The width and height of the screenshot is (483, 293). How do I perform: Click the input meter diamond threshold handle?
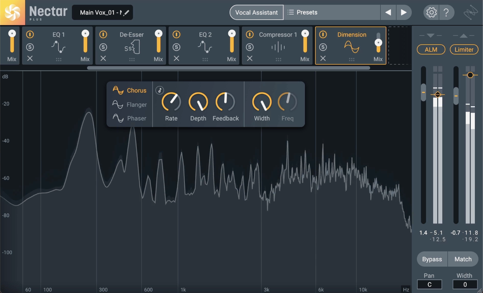pyautogui.click(x=438, y=95)
